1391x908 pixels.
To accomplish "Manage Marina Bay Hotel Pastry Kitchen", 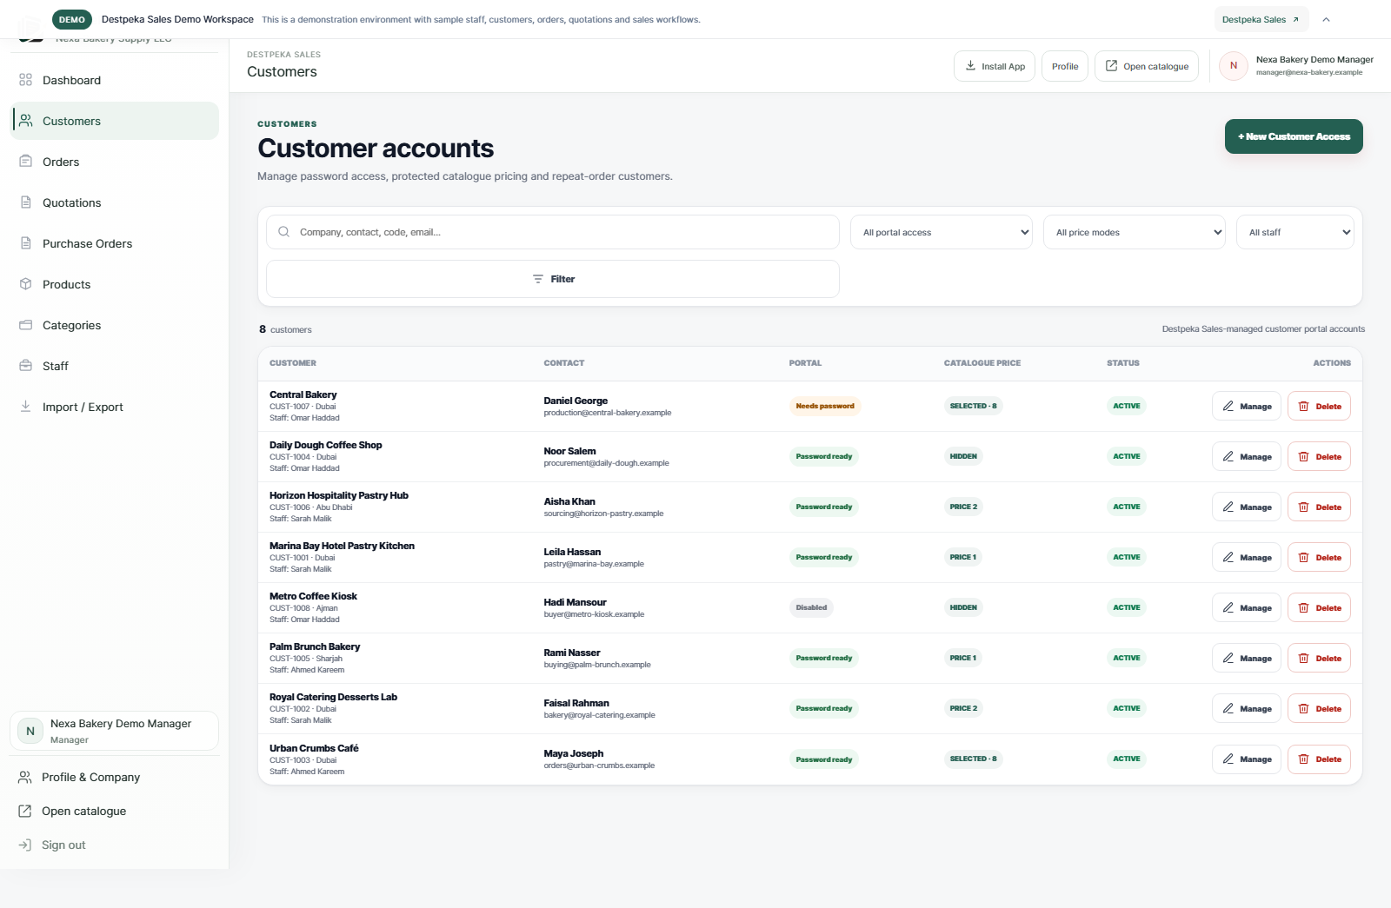I will click(1247, 557).
